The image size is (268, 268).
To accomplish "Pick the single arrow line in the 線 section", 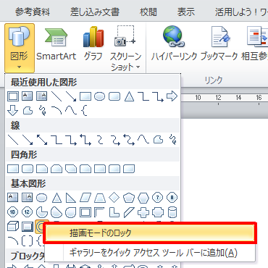I will pyautogui.click(x=28, y=140).
